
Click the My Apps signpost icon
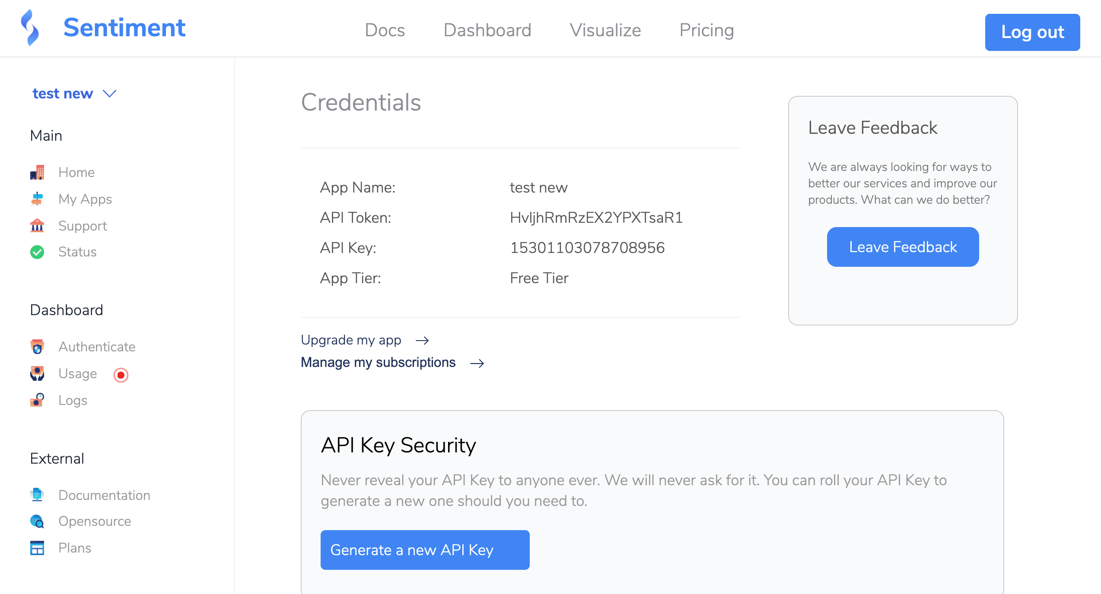37,199
